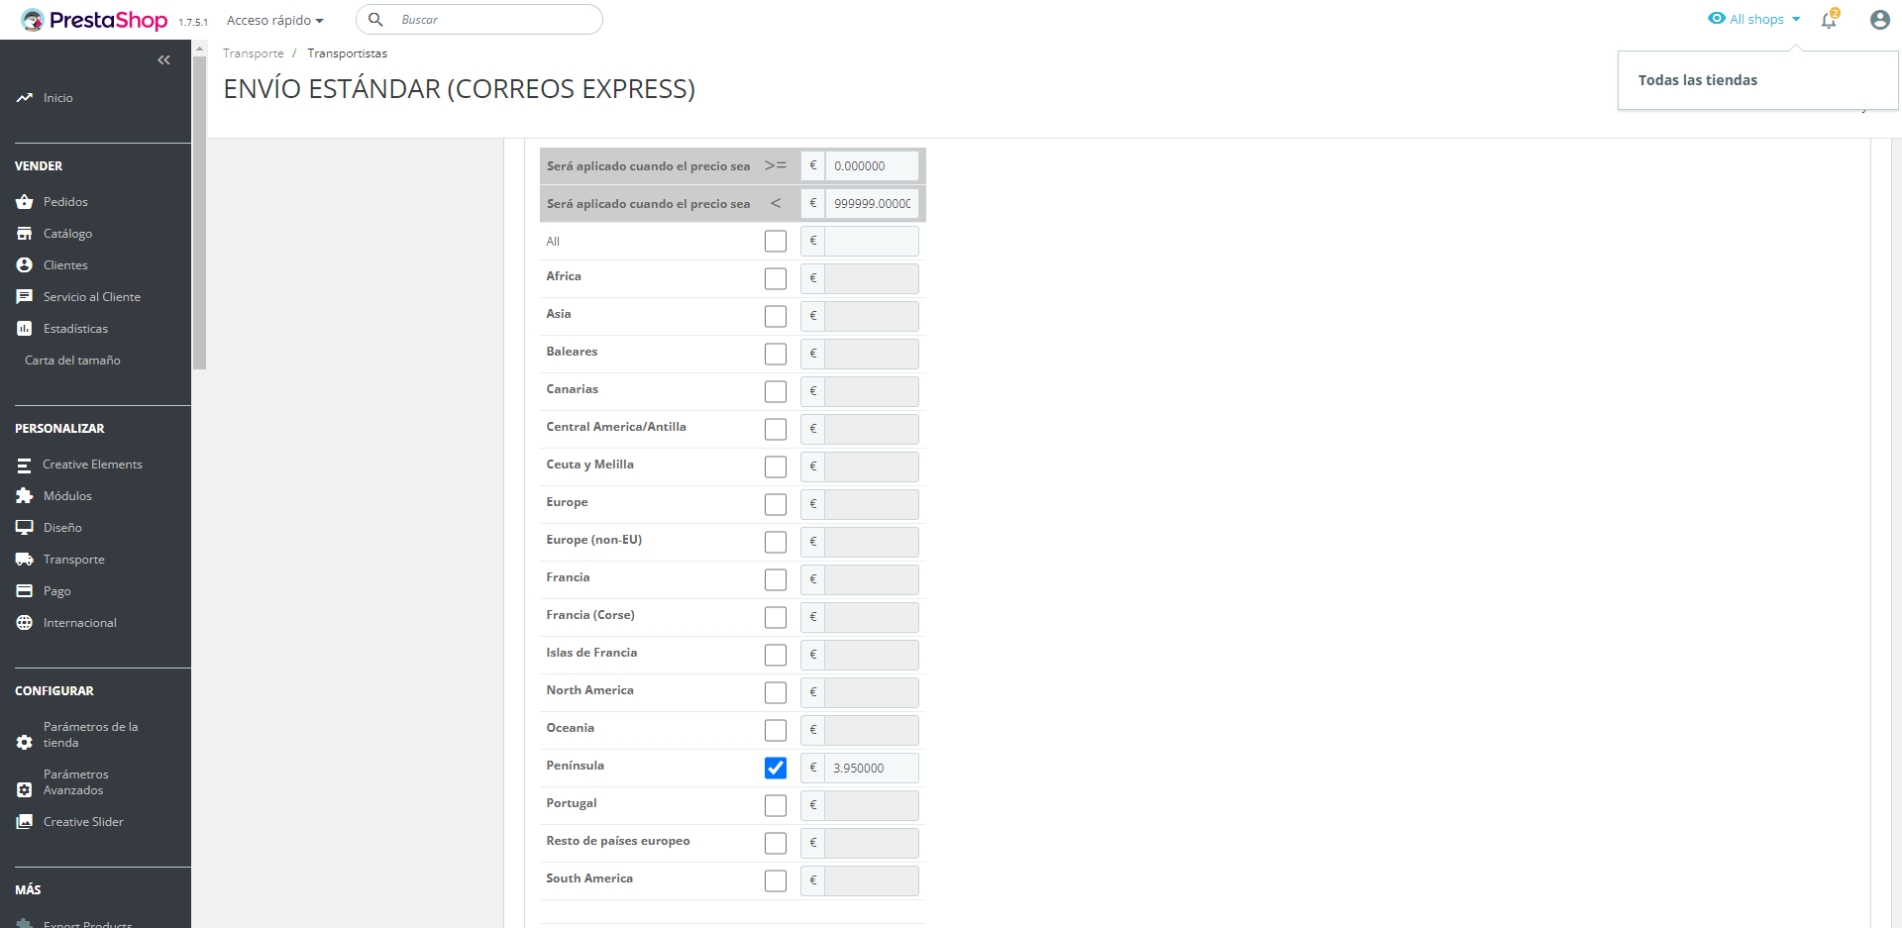Enable the Baleares zone checkbox

coord(776,354)
